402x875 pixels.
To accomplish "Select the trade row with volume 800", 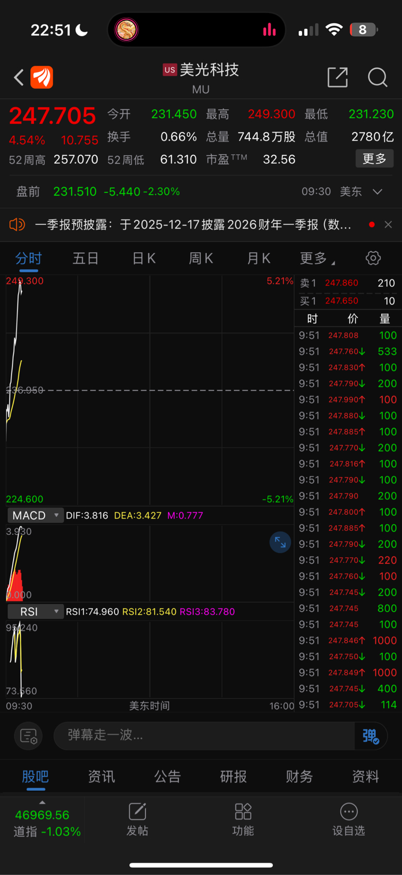I will [348, 608].
